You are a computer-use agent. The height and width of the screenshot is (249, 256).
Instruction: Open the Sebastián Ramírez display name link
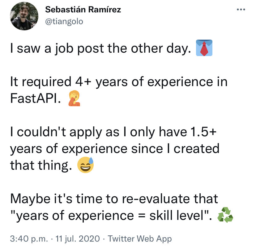[83, 10]
